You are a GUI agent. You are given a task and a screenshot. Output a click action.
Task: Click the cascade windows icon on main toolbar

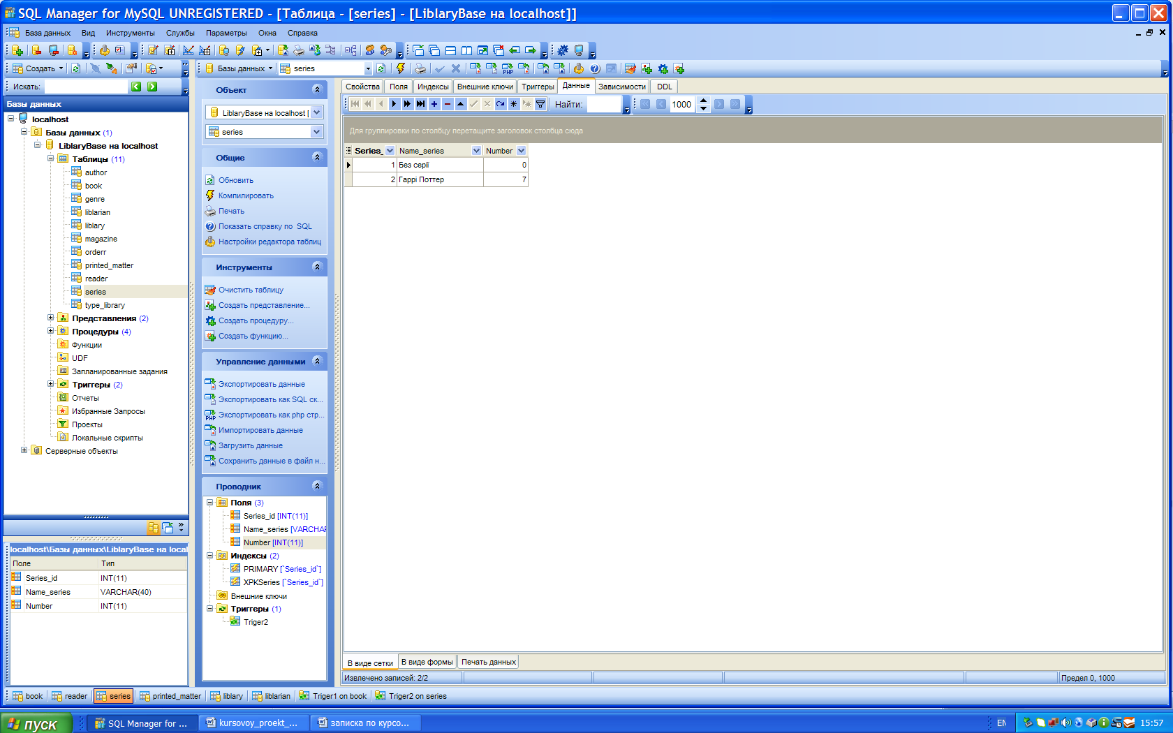(434, 50)
